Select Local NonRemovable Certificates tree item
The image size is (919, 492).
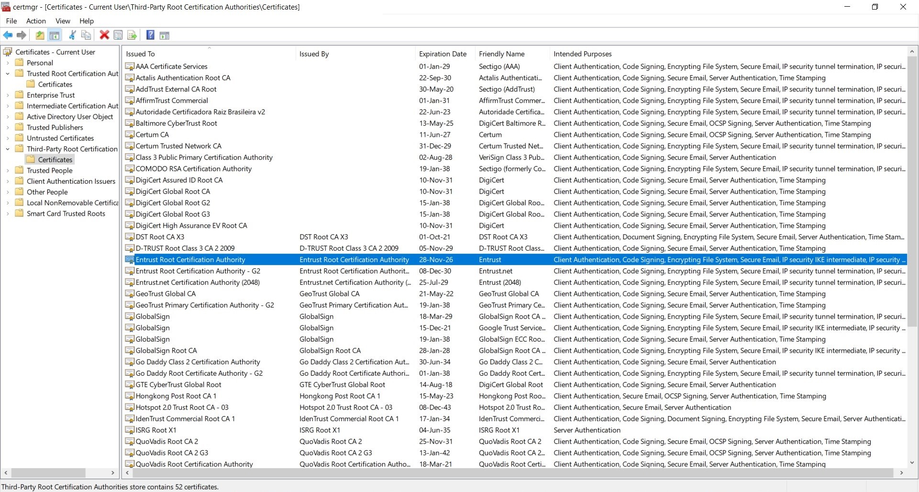[x=72, y=203]
